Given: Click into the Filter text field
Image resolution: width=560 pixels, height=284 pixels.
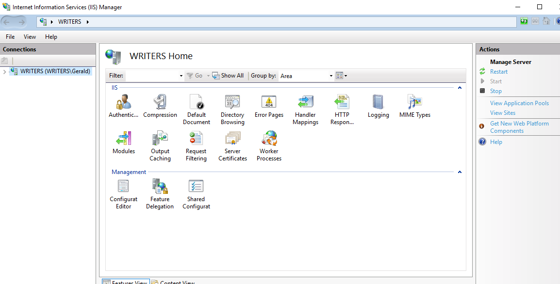Looking at the screenshot, I should point(152,76).
